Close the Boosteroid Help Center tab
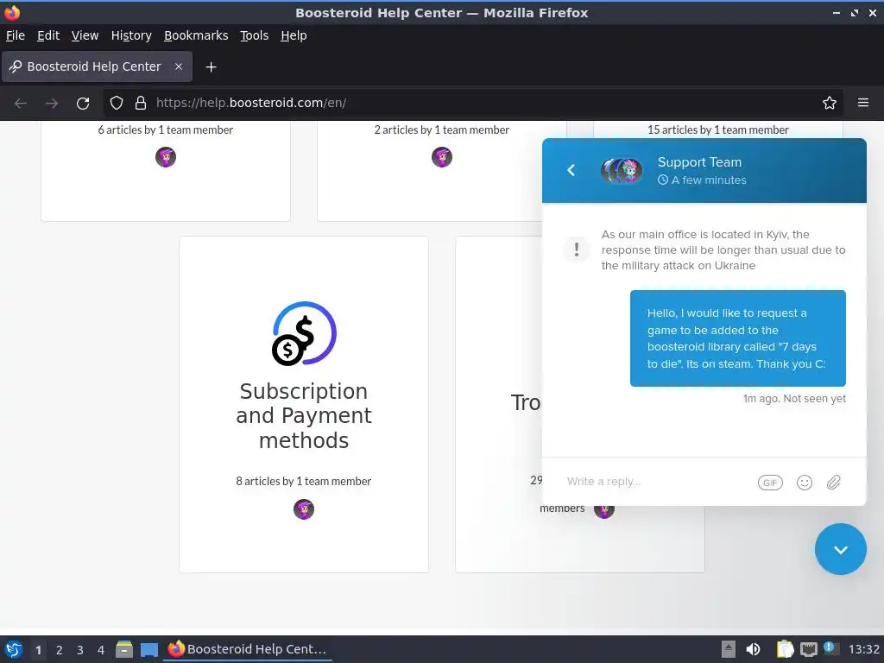 179,66
